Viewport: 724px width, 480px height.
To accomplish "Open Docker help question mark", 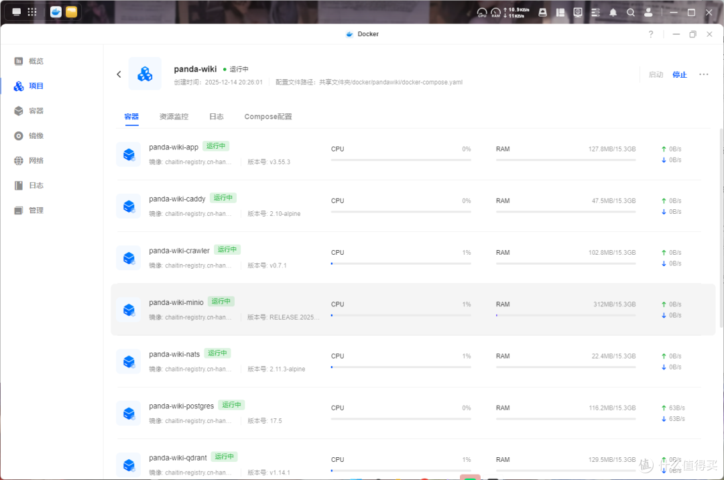I will pyautogui.click(x=650, y=34).
